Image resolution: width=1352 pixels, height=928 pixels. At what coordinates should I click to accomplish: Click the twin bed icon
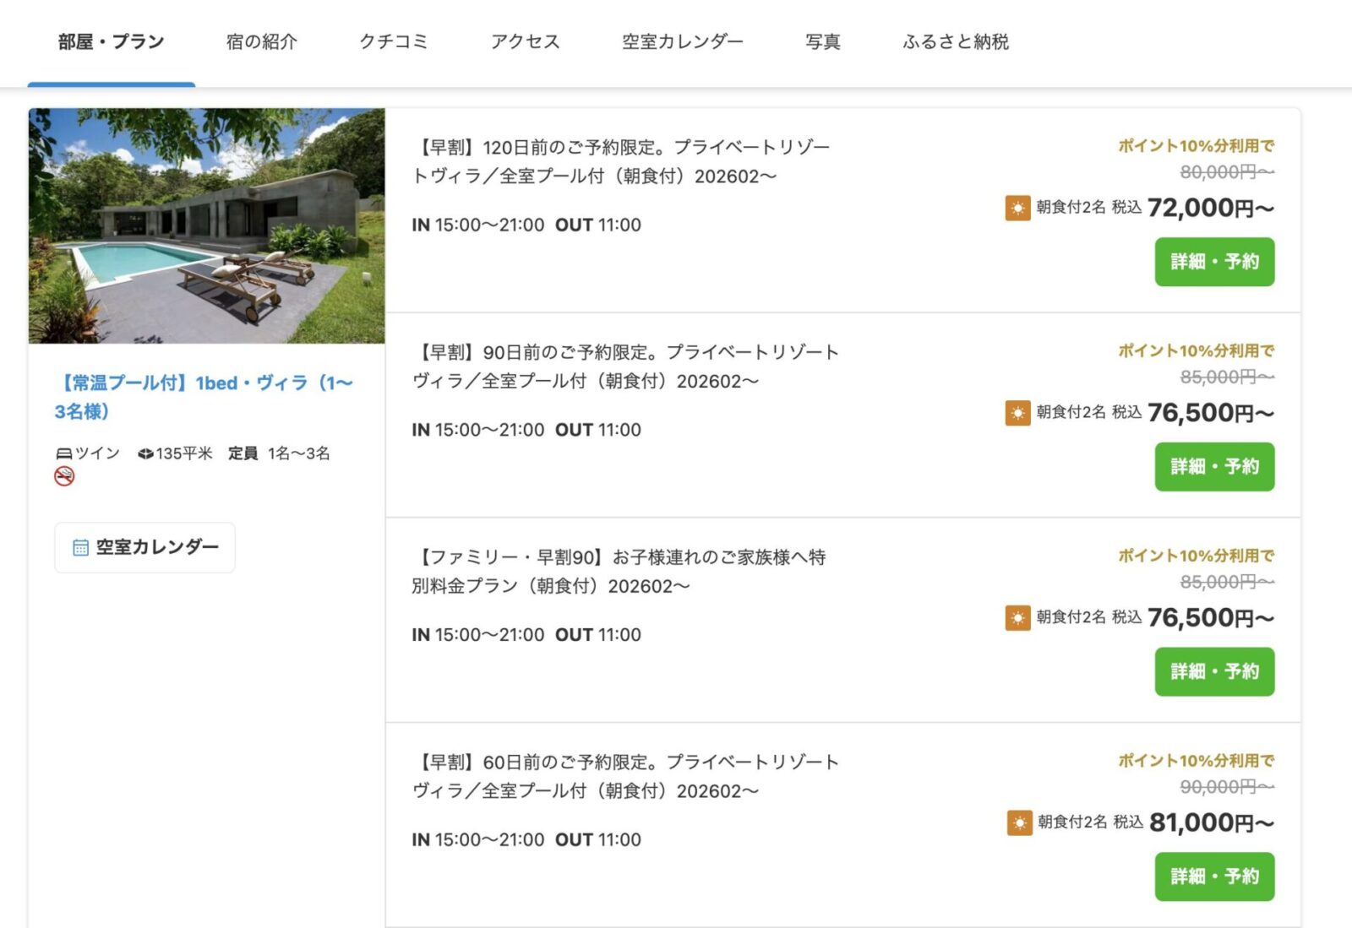(63, 453)
